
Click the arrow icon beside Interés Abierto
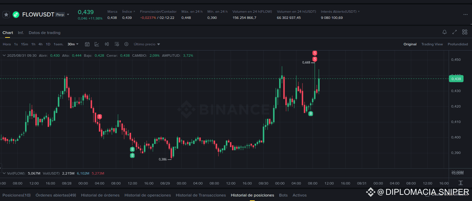359,12
